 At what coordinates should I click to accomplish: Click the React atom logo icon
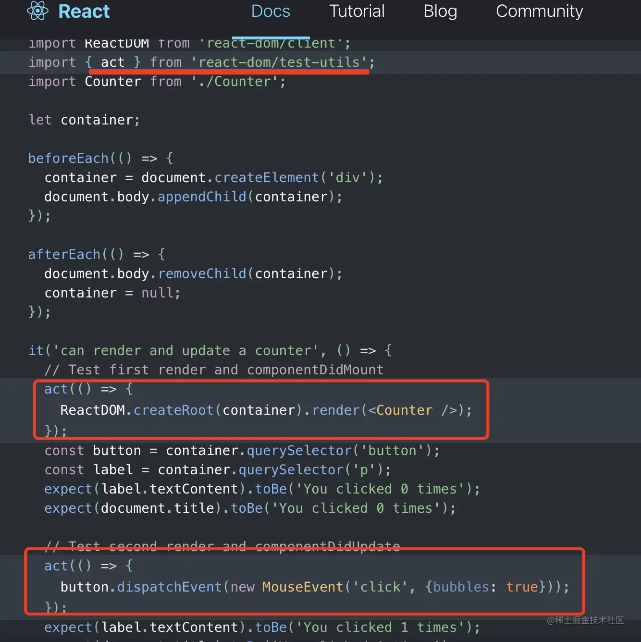click(38, 11)
